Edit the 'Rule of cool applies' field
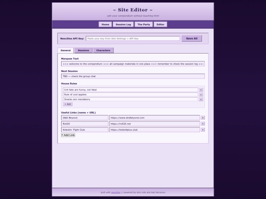The width and height of the screenshot is (266, 199). click(x=130, y=95)
